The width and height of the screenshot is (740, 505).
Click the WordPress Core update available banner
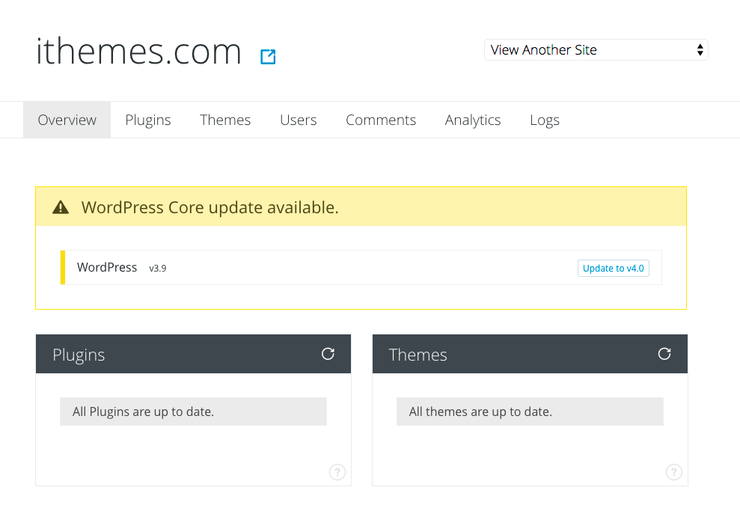point(361,206)
